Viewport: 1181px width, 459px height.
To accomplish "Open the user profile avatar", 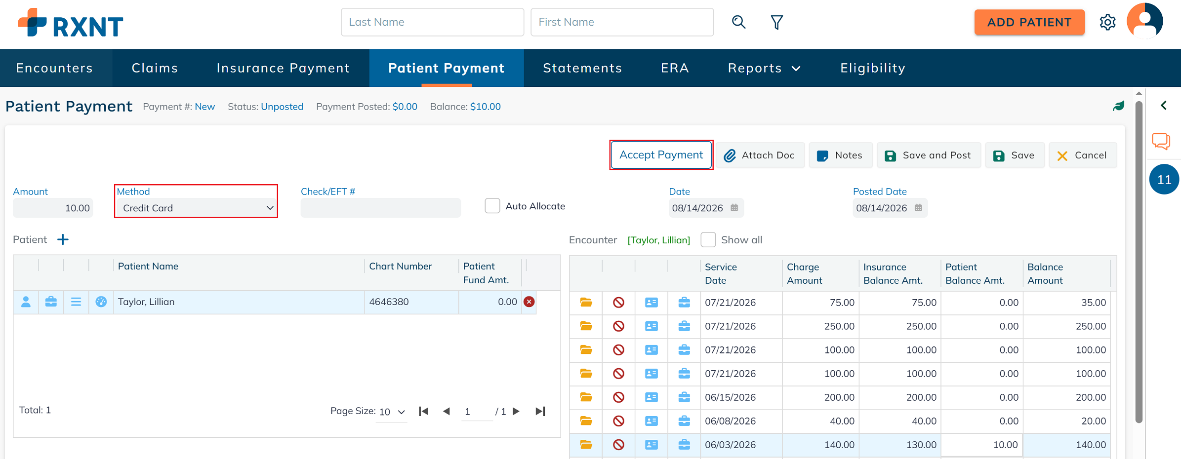I will coord(1144,21).
